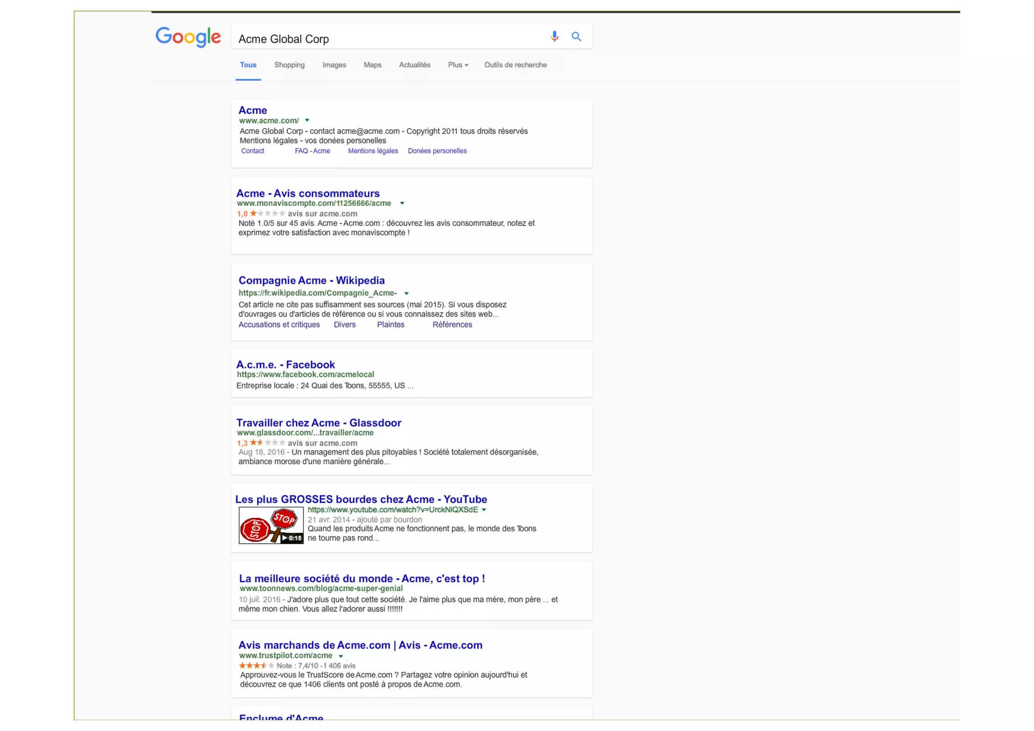Follow the Mentions légales sitelink

(373, 151)
